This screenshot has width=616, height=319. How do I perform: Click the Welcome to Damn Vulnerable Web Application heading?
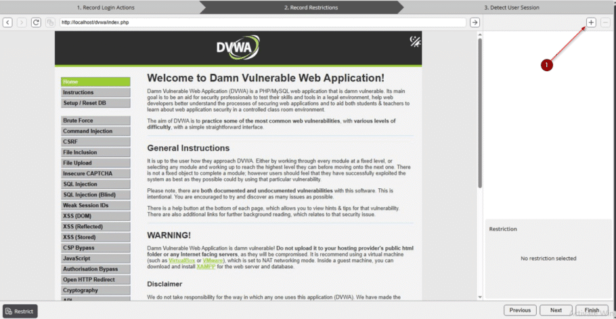[265, 77]
